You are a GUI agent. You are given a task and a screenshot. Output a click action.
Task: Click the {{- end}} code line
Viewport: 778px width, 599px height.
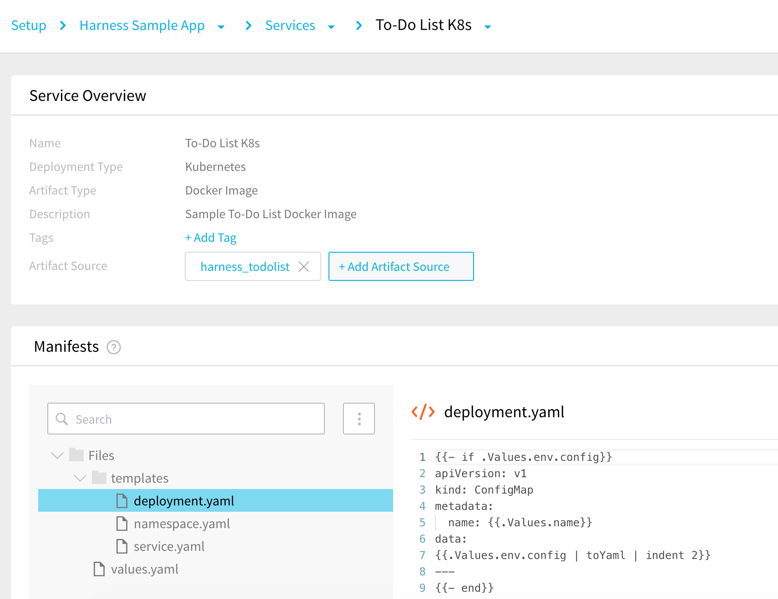(x=464, y=588)
